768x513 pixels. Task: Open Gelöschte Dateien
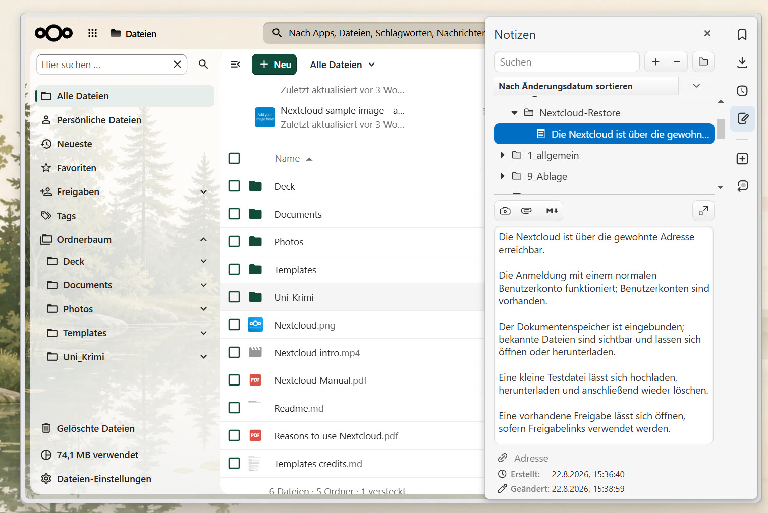(125, 428)
